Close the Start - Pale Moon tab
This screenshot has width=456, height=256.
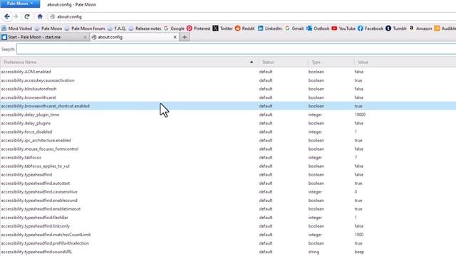coord(85,37)
